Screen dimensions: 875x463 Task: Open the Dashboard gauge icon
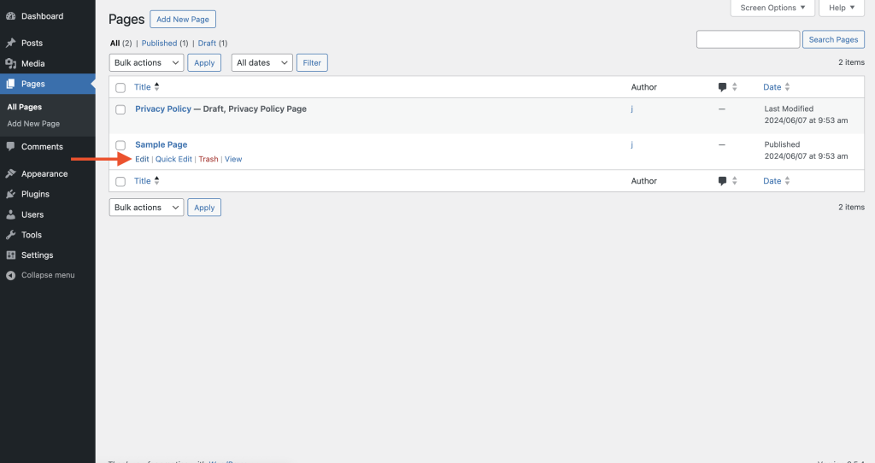10,16
